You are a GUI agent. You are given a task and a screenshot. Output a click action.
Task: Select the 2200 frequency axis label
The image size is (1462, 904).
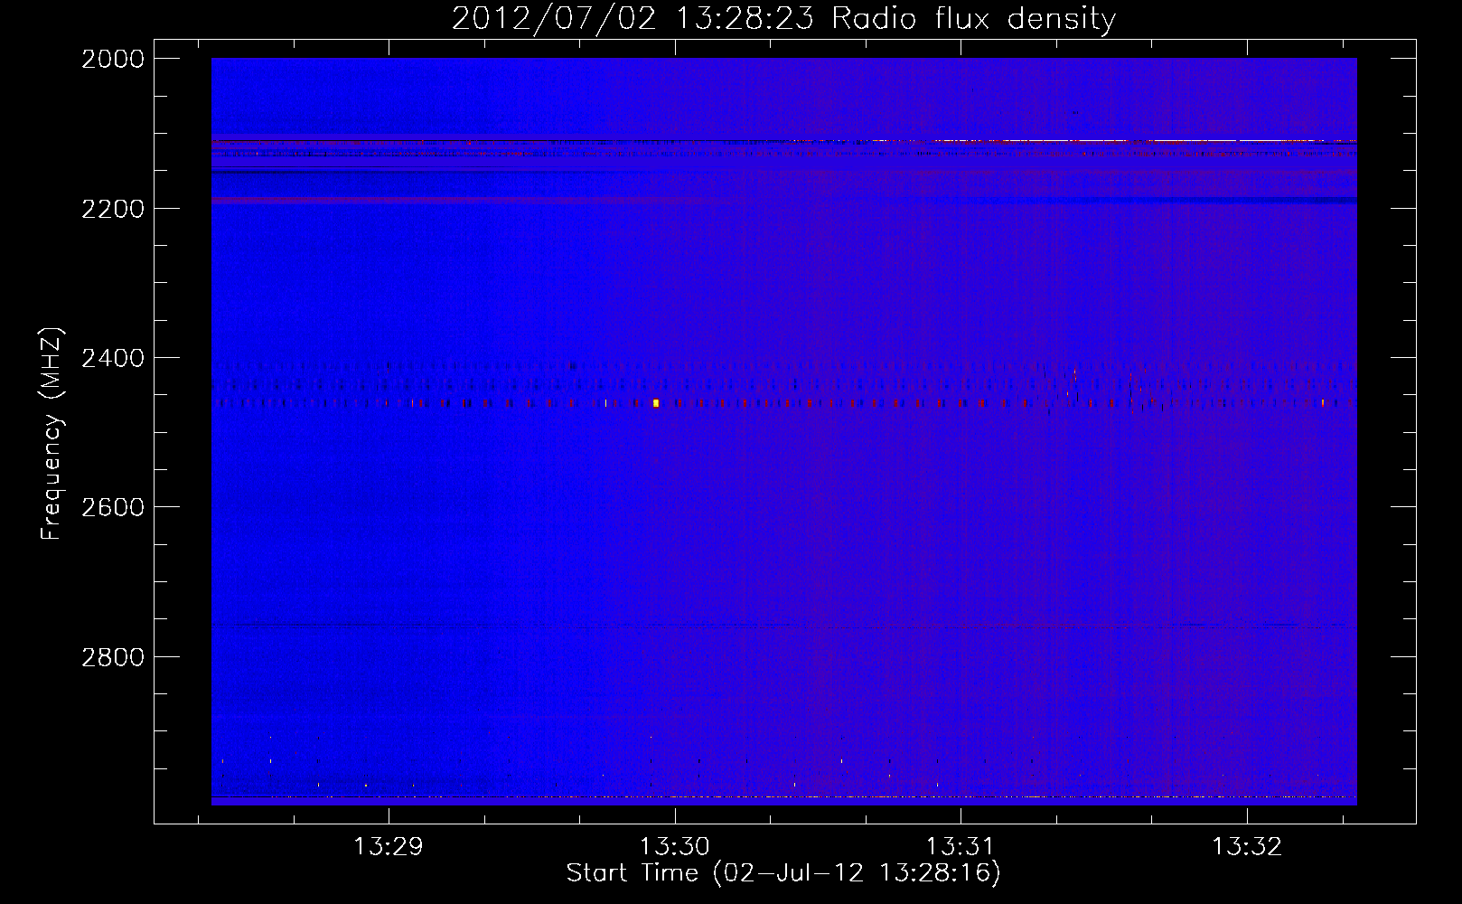[113, 209]
